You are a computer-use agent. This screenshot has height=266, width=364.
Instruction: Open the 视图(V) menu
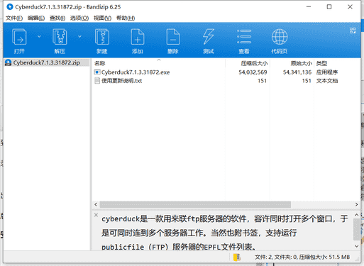(102, 18)
